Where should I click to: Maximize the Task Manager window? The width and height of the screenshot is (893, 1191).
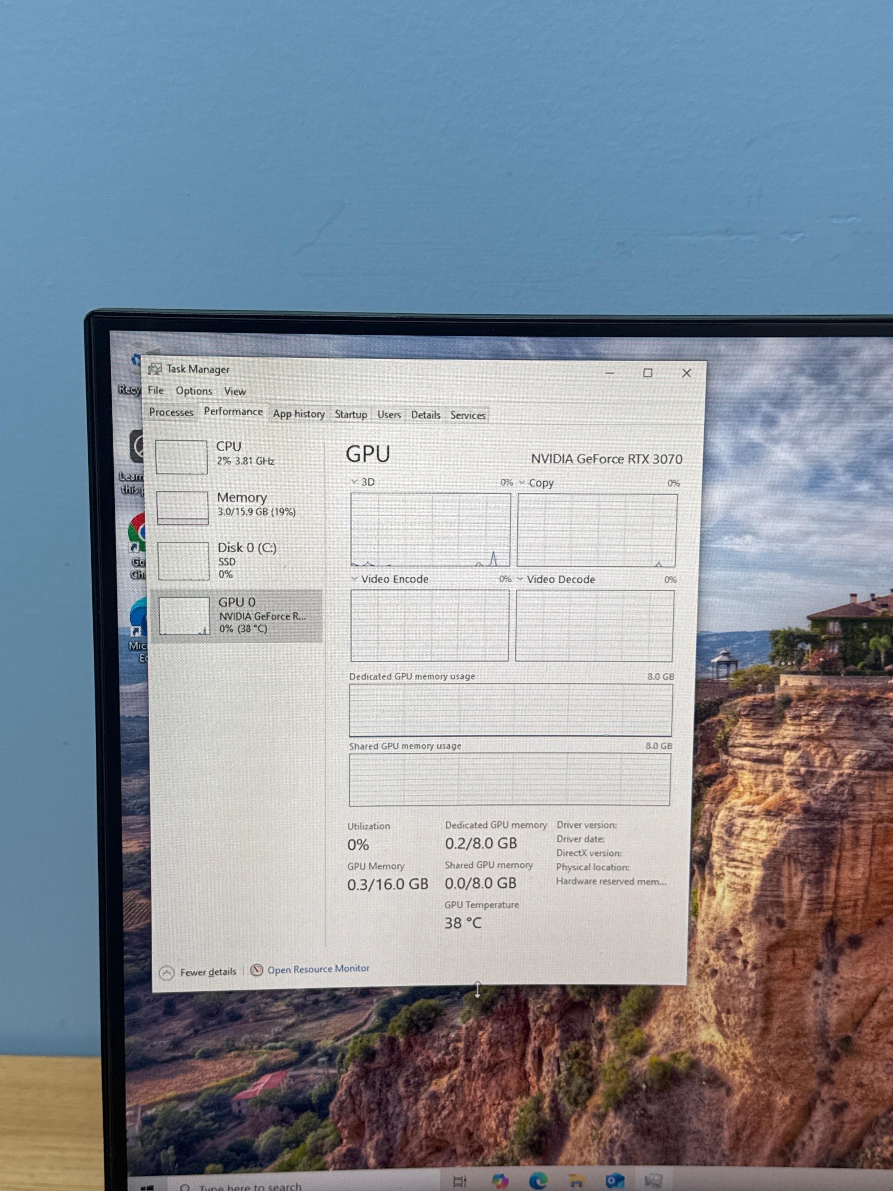(648, 372)
